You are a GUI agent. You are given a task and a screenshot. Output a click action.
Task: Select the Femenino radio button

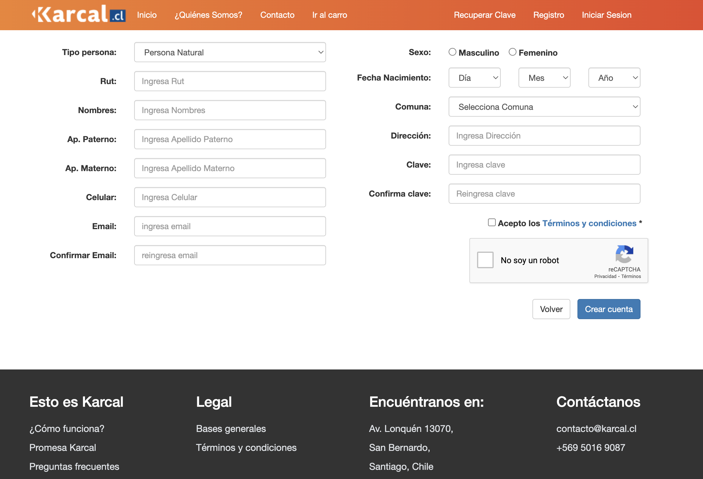pyautogui.click(x=512, y=52)
